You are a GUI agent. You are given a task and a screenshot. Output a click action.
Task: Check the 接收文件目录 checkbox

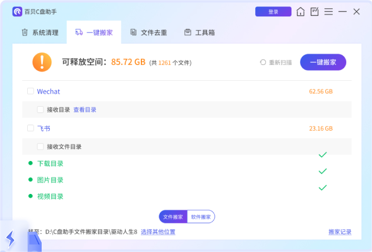point(40,147)
